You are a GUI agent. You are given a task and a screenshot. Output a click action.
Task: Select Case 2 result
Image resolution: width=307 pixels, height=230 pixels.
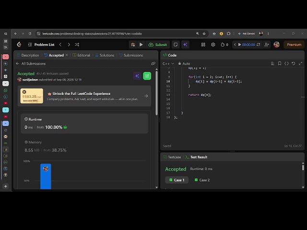click(x=202, y=180)
